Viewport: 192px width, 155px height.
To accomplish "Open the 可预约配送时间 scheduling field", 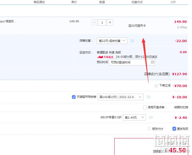I will coord(132,62).
